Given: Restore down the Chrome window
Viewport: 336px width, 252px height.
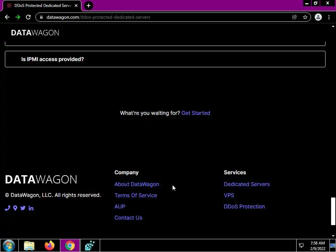Looking at the screenshot, I should (316, 3).
